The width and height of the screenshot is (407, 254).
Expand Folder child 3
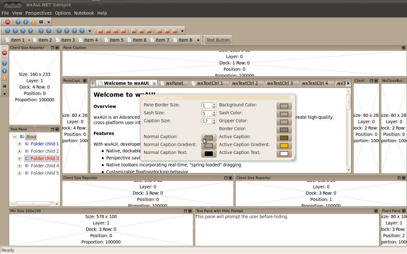pos(19,158)
